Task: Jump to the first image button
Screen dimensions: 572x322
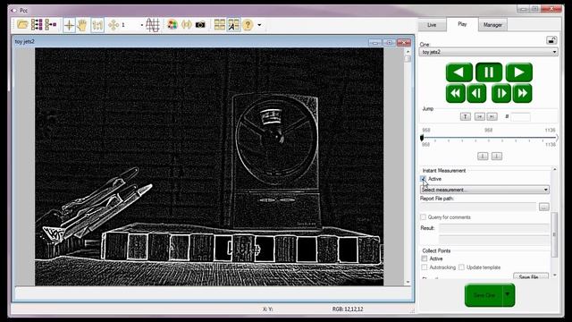Action: pyautogui.click(x=479, y=116)
